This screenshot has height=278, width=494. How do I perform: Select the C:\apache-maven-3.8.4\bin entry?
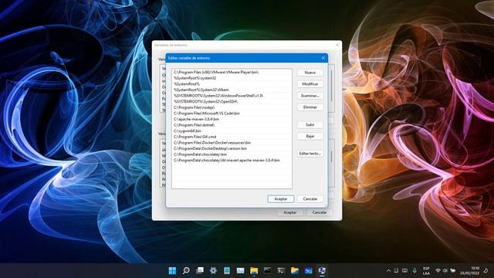[x=232, y=119]
